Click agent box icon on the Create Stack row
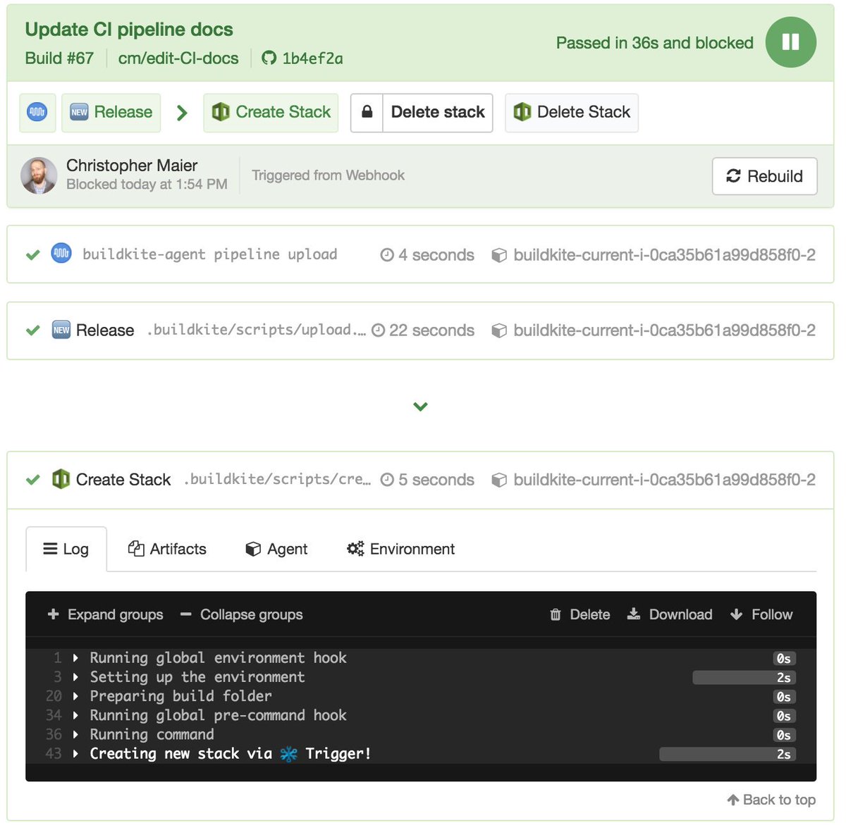This screenshot has width=846, height=825. [x=499, y=480]
